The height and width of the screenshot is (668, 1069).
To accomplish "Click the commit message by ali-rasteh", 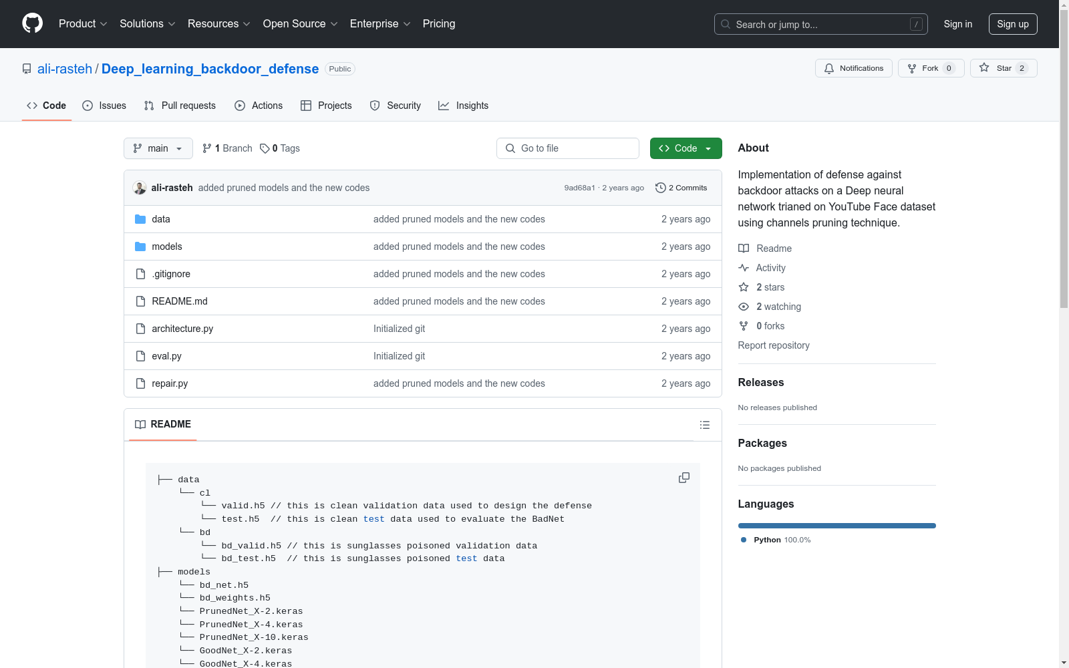I will click(x=284, y=188).
